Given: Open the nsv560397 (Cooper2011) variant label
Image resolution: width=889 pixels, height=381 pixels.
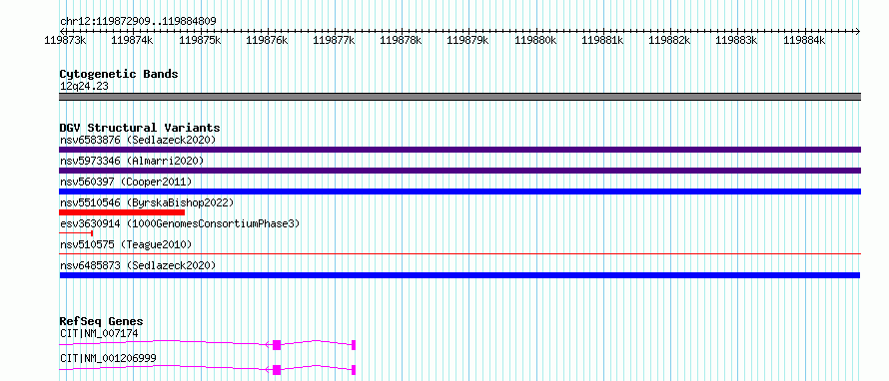Looking at the screenshot, I should [126, 182].
